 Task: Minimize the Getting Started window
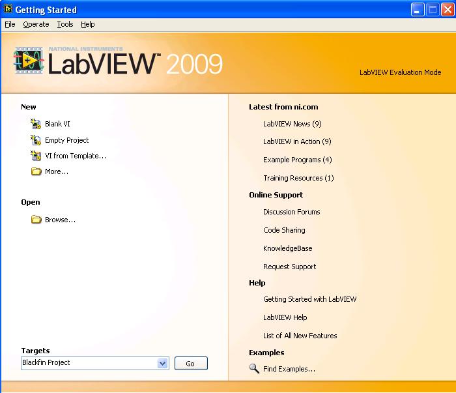coord(418,10)
